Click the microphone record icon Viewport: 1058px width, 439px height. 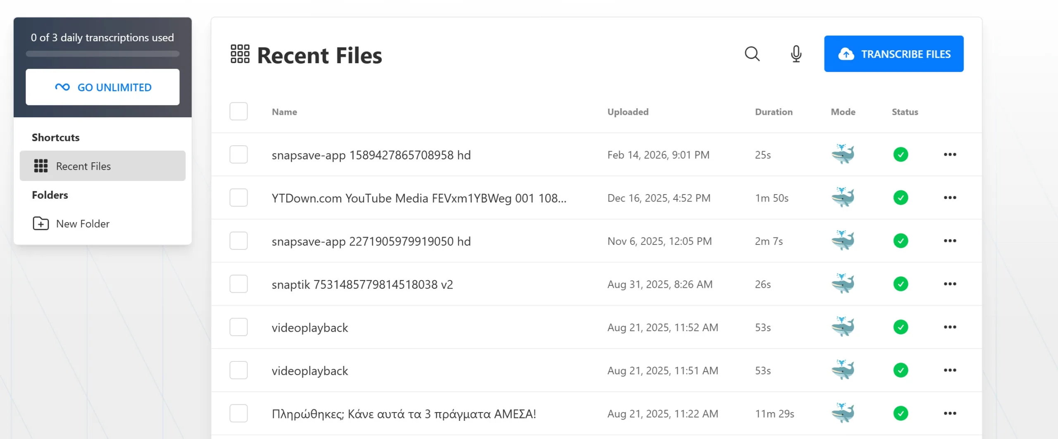click(x=796, y=54)
